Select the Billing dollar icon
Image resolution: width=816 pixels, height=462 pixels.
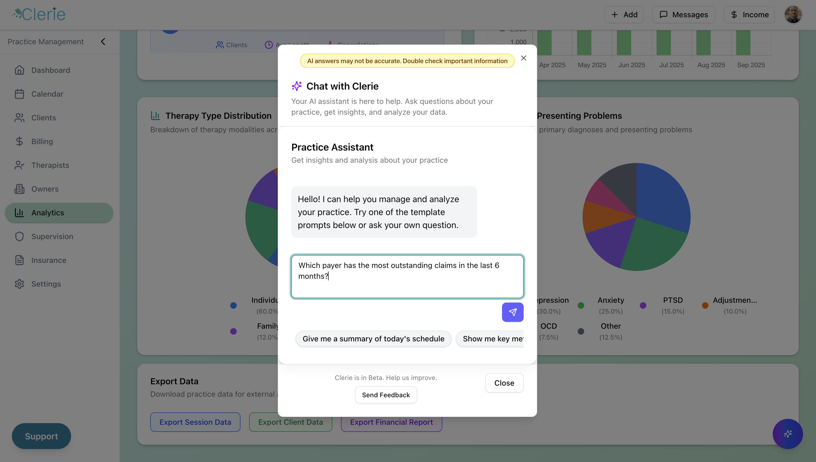20,141
